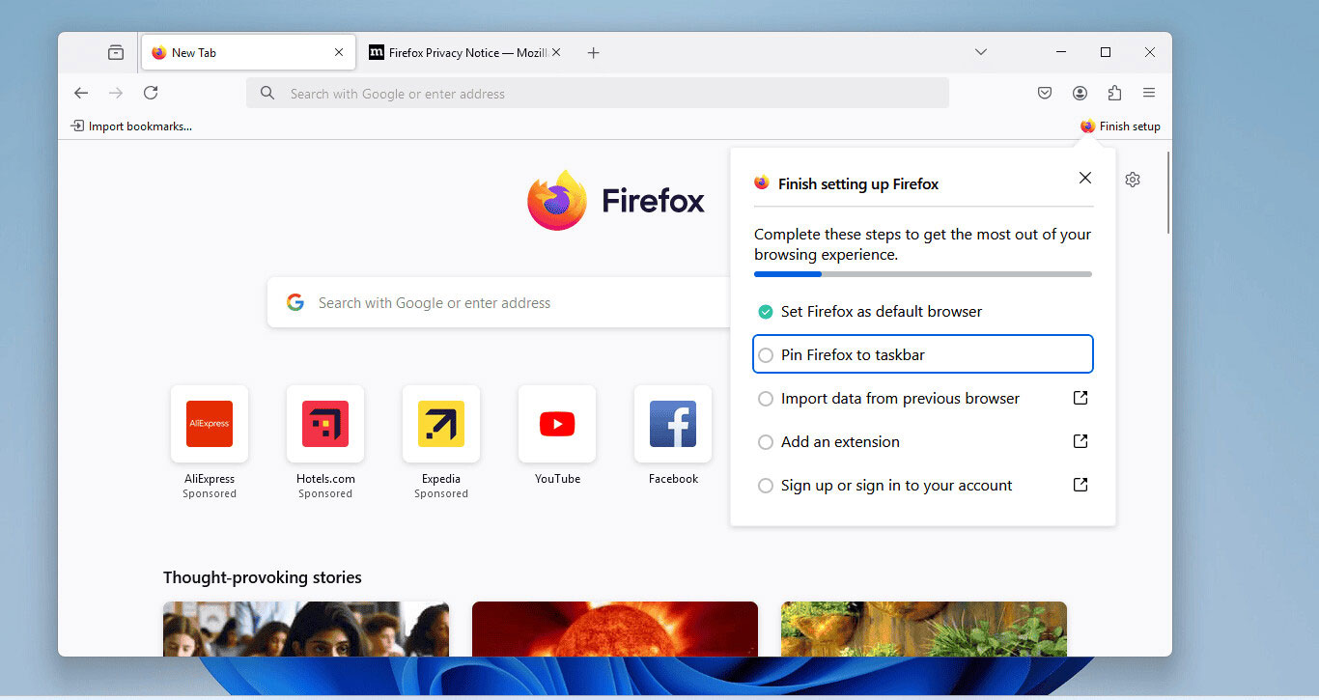This screenshot has width=1319, height=700.
Task: Go back using the left arrow
Action: point(81,93)
